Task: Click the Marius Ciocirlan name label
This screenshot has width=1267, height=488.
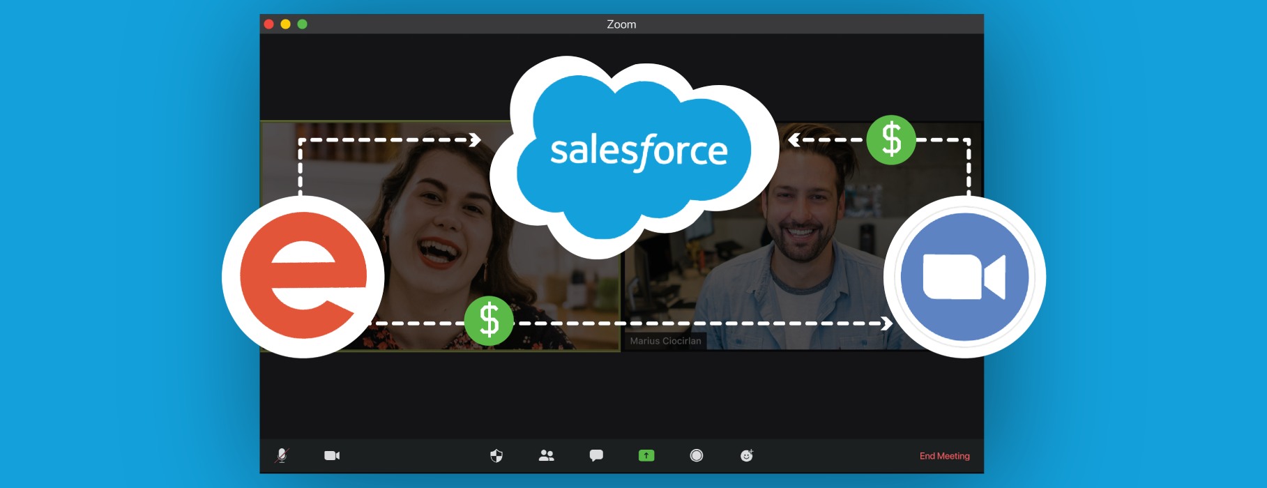Action: click(665, 341)
